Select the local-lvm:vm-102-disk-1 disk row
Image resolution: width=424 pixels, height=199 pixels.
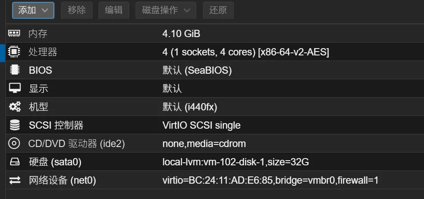[215, 162]
